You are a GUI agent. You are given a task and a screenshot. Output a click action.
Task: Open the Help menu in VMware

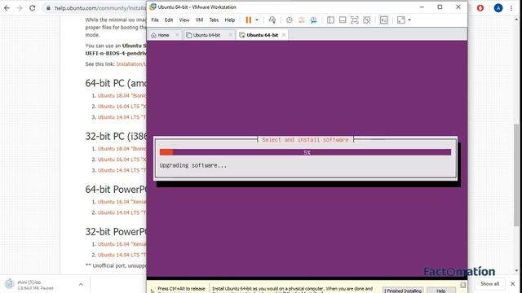[230, 20]
